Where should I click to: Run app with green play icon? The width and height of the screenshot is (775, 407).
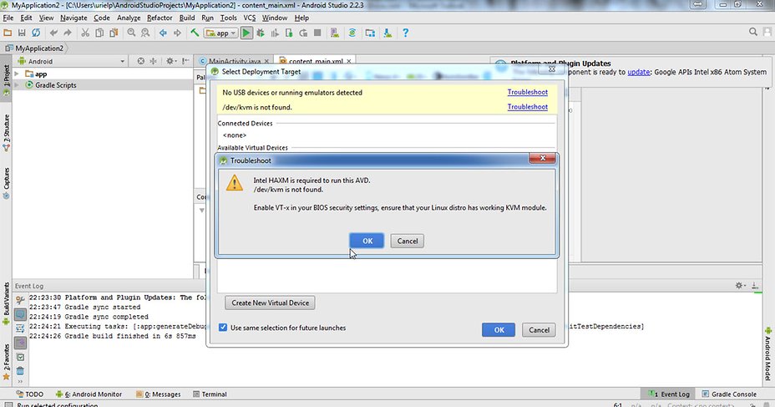pyautogui.click(x=246, y=33)
